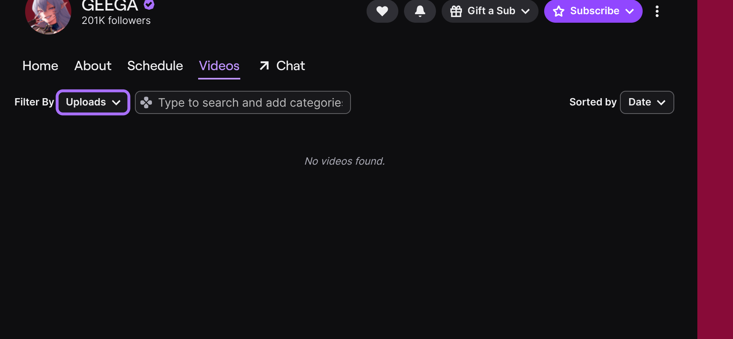This screenshot has height=339, width=733.
Task: Go to the Schedule tab
Action: pyautogui.click(x=155, y=66)
